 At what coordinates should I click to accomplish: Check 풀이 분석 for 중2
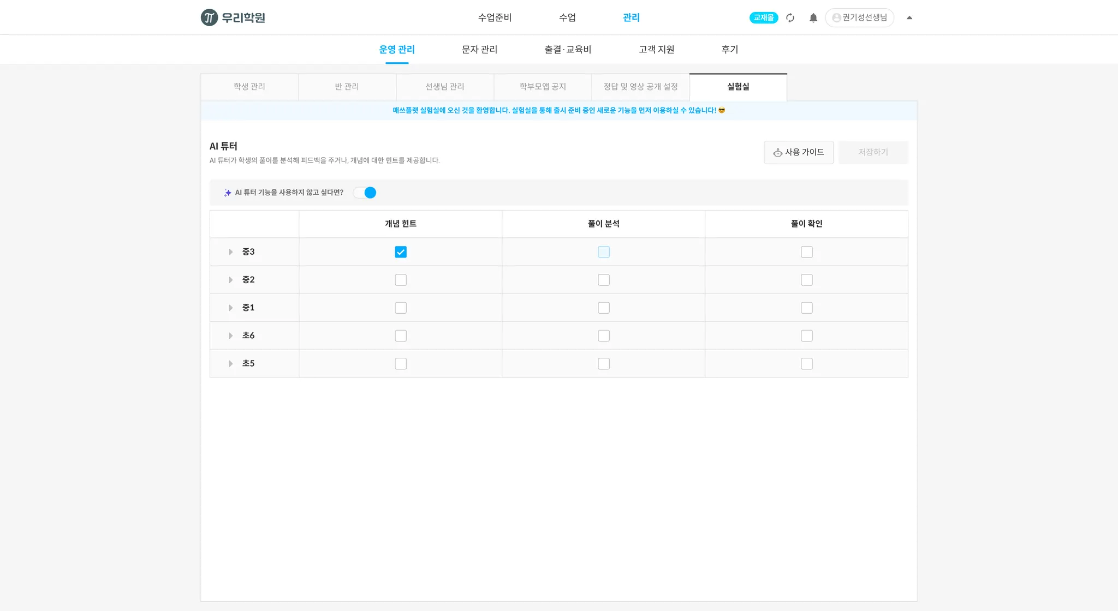604,280
